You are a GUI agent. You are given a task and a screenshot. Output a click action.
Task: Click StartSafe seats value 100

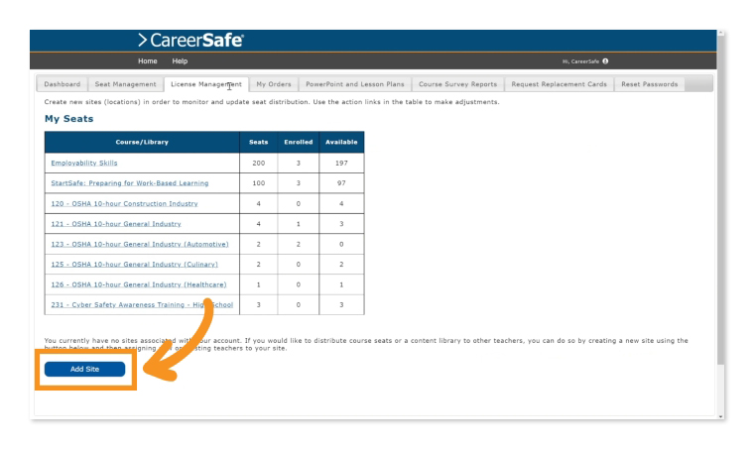(x=259, y=183)
